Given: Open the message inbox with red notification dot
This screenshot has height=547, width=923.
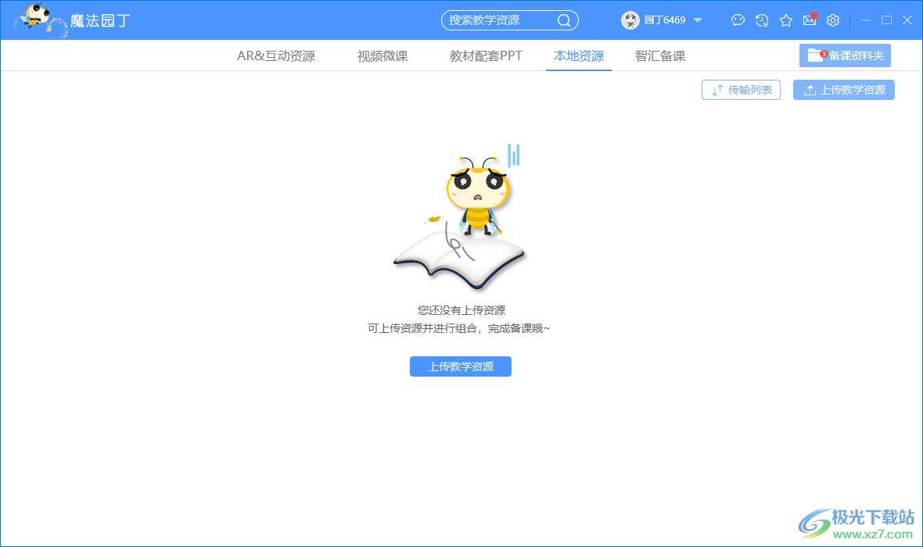Looking at the screenshot, I should click(809, 20).
